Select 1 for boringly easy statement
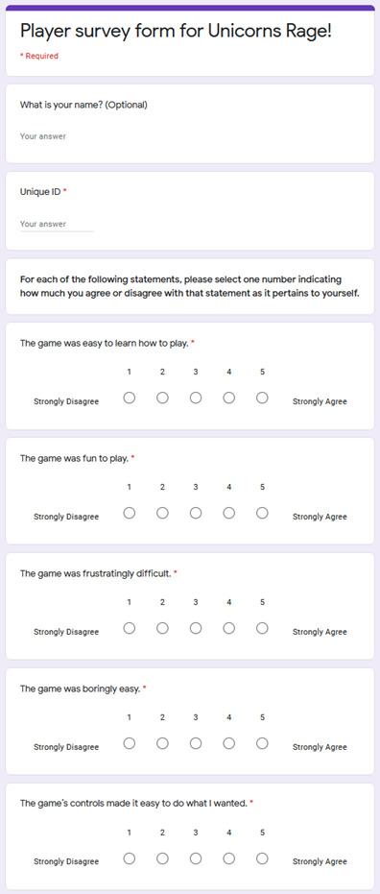 pyautogui.click(x=130, y=743)
